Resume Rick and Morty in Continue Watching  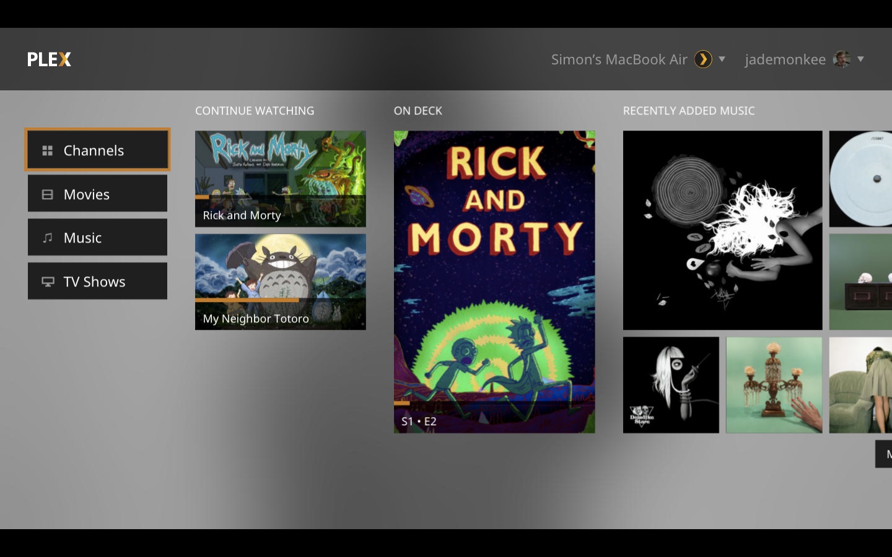280,179
